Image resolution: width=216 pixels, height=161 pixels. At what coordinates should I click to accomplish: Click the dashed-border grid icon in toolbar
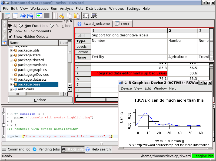94,16
